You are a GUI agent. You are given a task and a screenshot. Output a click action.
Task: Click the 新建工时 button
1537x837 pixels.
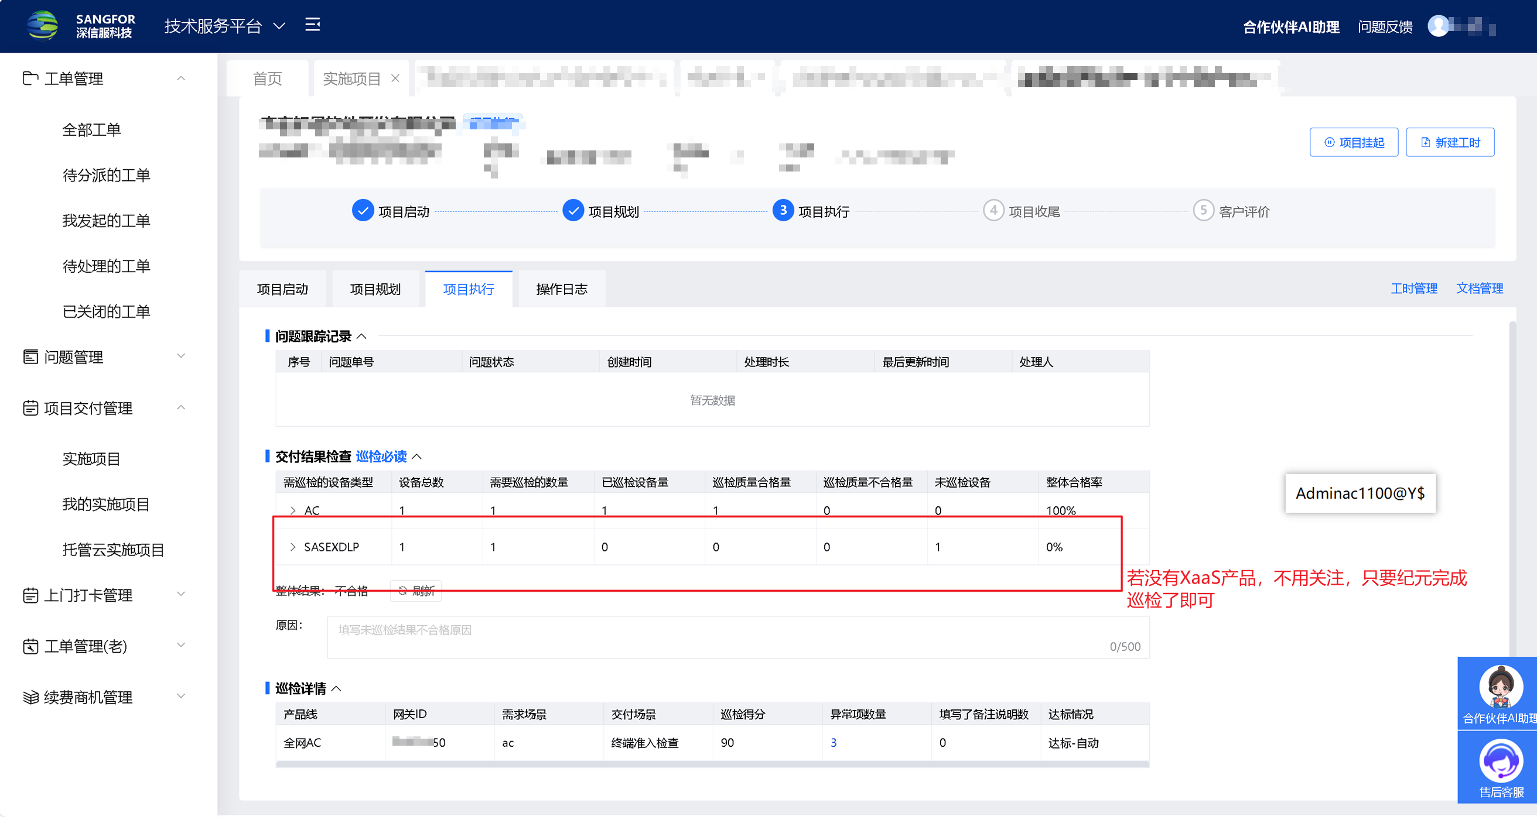(x=1449, y=142)
